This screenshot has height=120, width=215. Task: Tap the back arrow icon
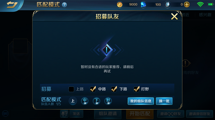(12, 5)
